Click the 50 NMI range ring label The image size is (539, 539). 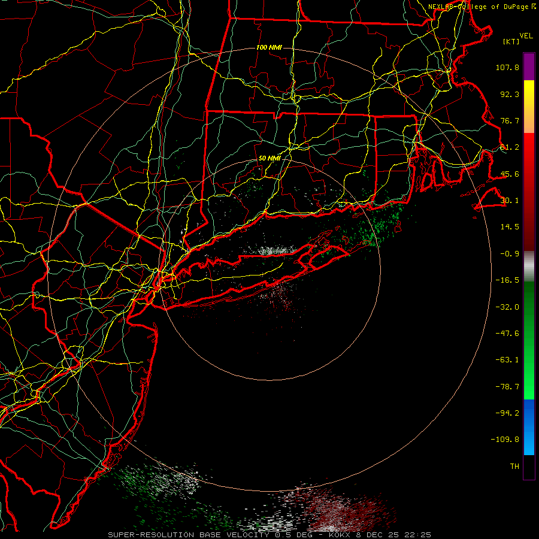[269, 159]
